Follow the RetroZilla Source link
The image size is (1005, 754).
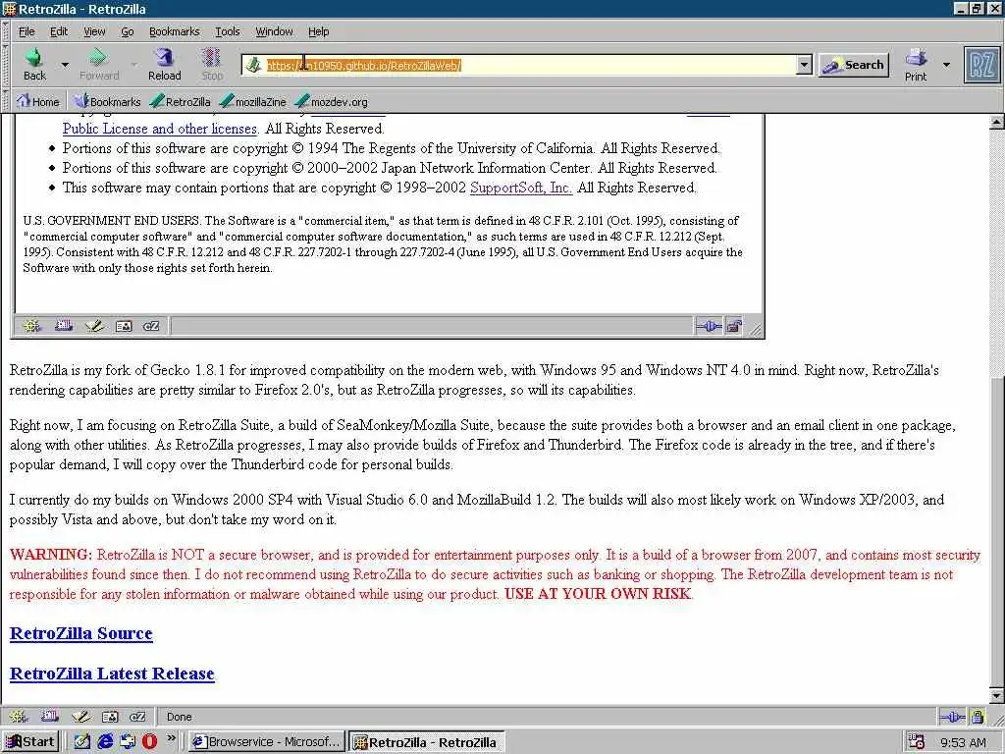pyautogui.click(x=80, y=633)
